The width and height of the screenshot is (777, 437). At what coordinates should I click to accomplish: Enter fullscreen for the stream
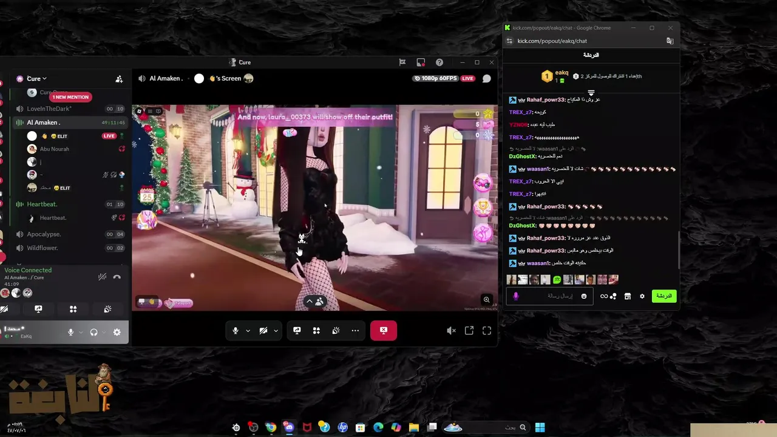487,331
